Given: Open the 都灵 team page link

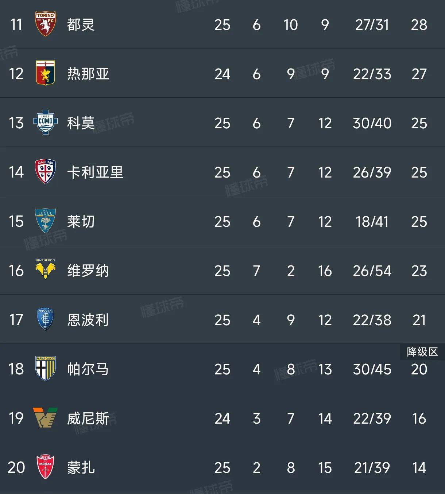Looking at the screenshot, I should (81, 24).
